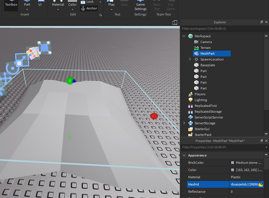Image resolution: width=269 pixels, height=198 pixels.
Task: Open Game Settings
Action: tap(140, 6)
